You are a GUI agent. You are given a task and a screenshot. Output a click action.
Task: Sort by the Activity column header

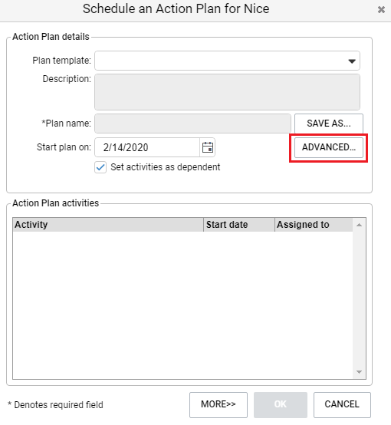[x=108, y=225]
